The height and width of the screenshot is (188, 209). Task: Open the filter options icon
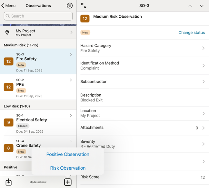coord(70,6)
